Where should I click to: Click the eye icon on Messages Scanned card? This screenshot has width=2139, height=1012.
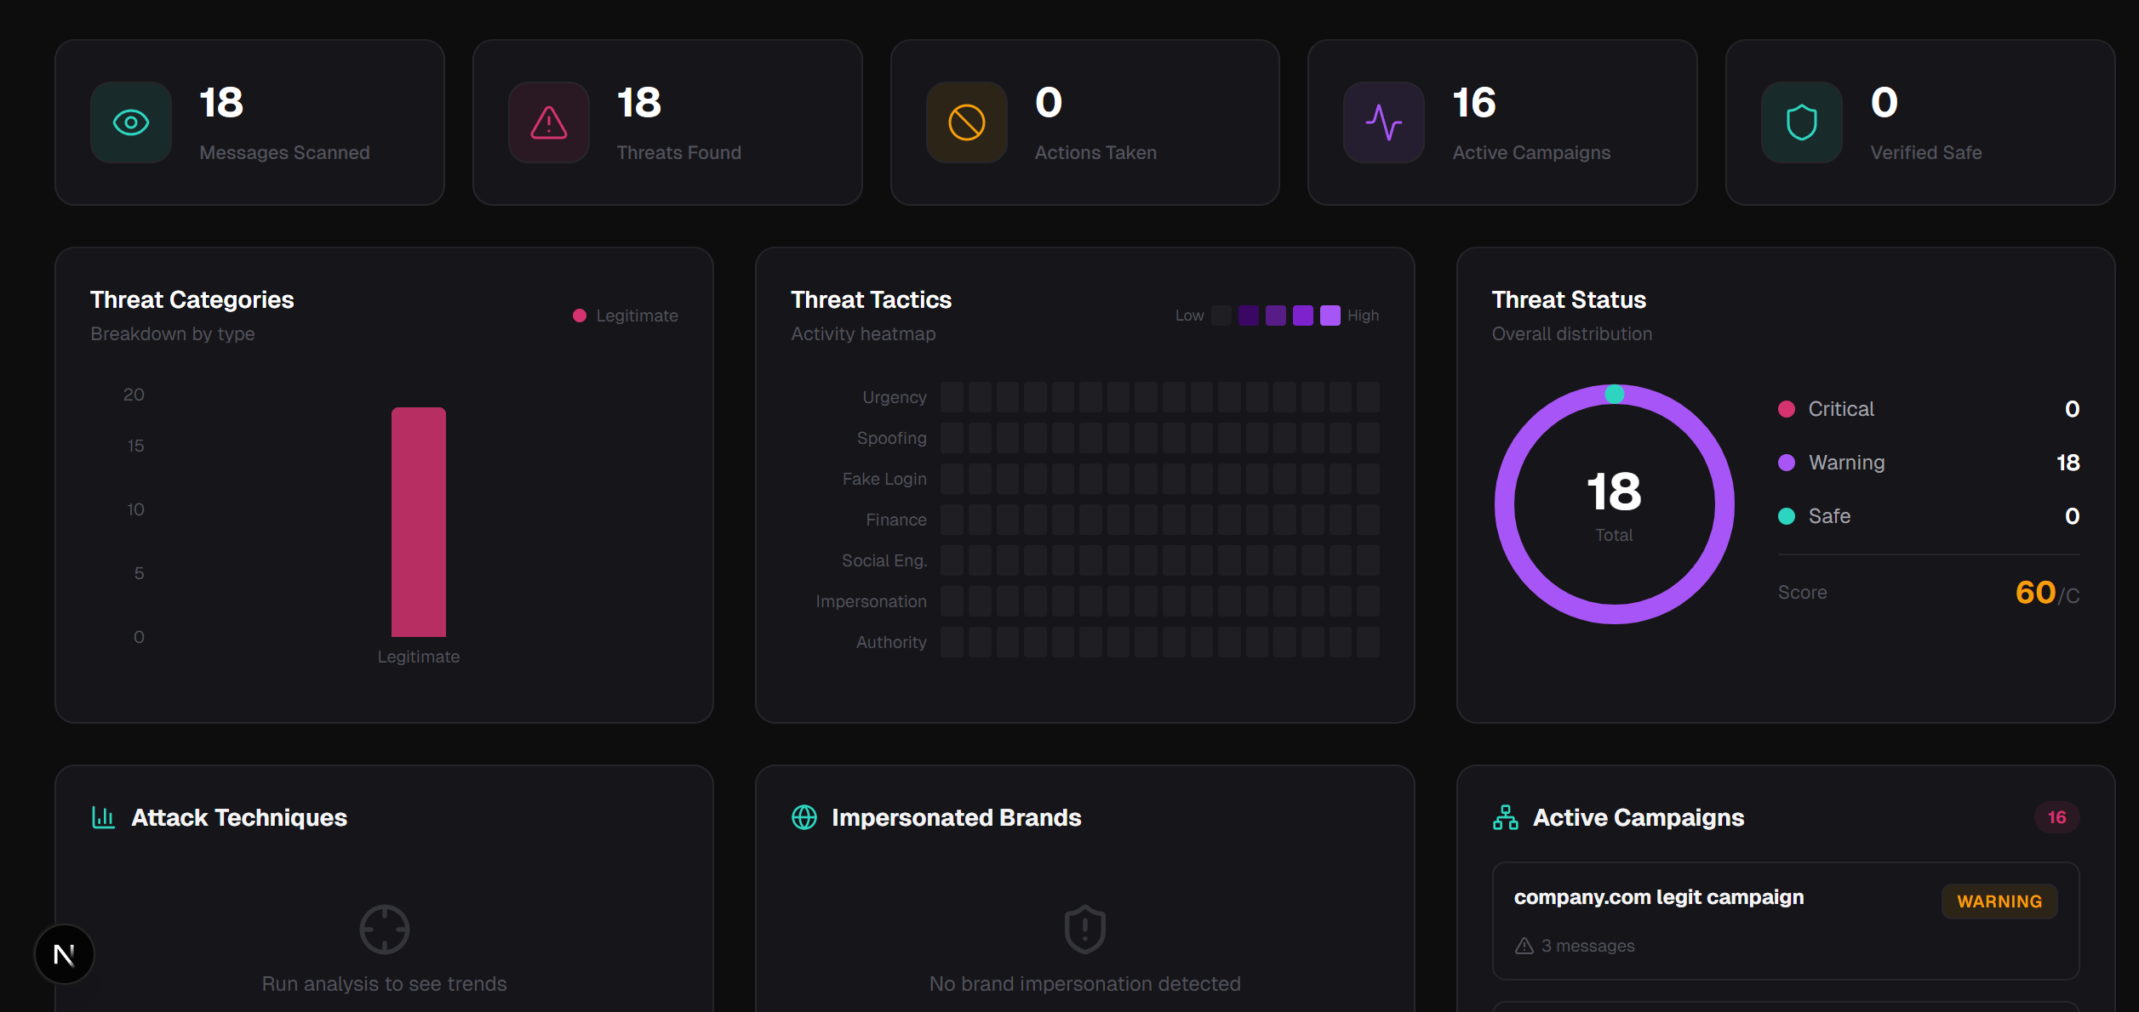click(131, 122)
